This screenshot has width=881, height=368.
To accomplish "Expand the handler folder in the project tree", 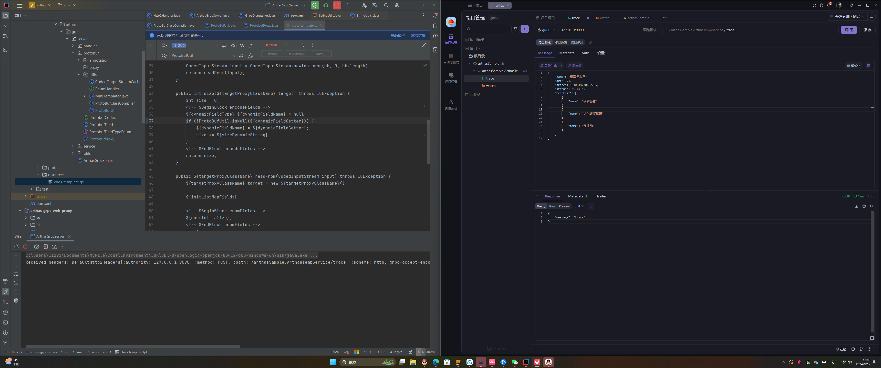I will tap(73, 46).
